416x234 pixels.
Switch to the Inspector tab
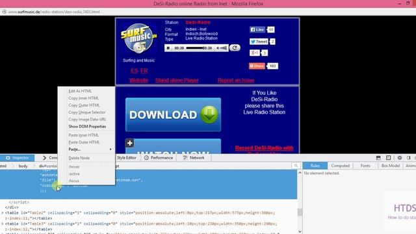click(x=18, y=158)
